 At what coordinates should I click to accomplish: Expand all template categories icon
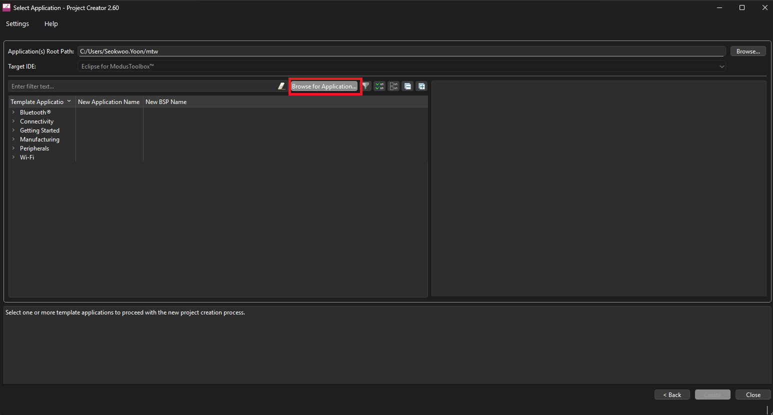[421, 86]
